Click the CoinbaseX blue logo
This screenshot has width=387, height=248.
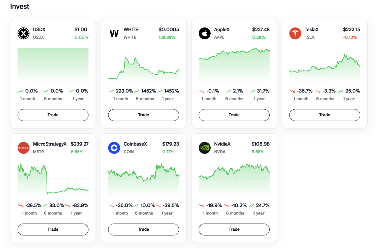pyautogui.click(x=114, y=148)
